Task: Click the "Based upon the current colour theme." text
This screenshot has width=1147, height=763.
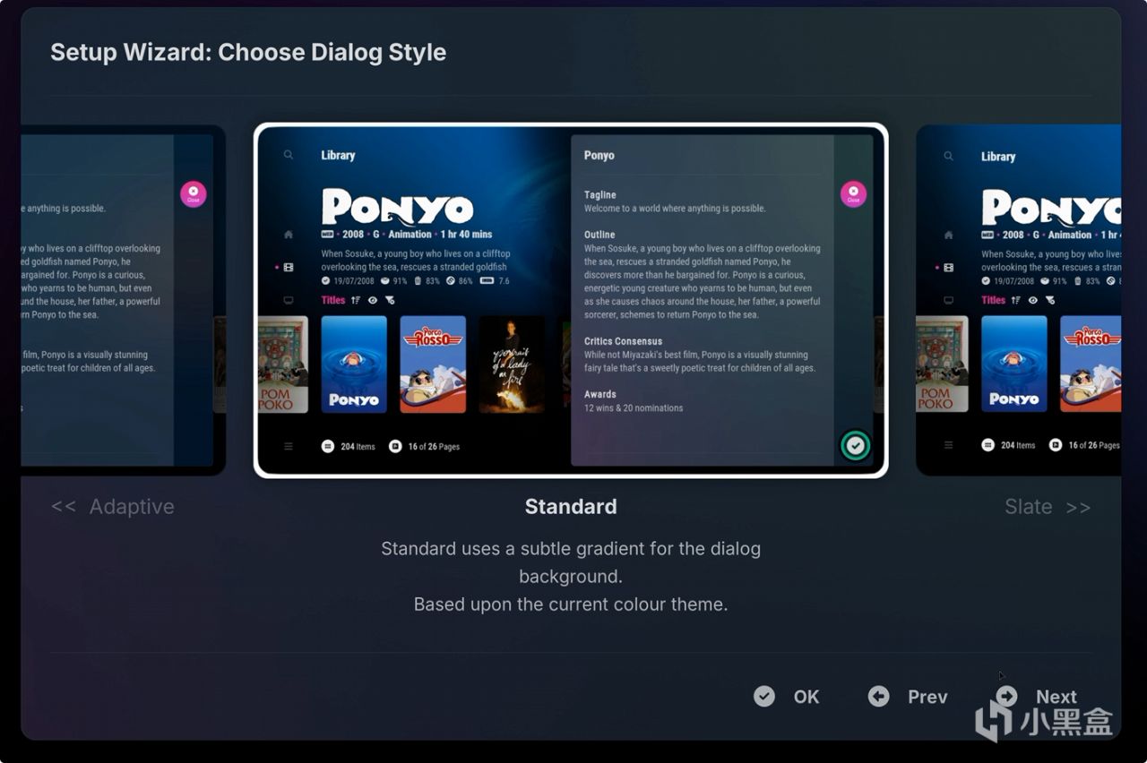Action: [x=571, y=604]
